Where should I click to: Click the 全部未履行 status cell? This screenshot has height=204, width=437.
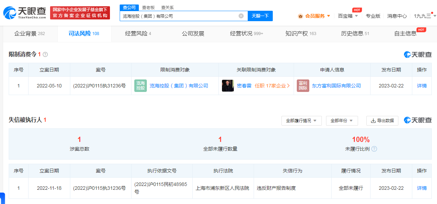tap(351, 188)
